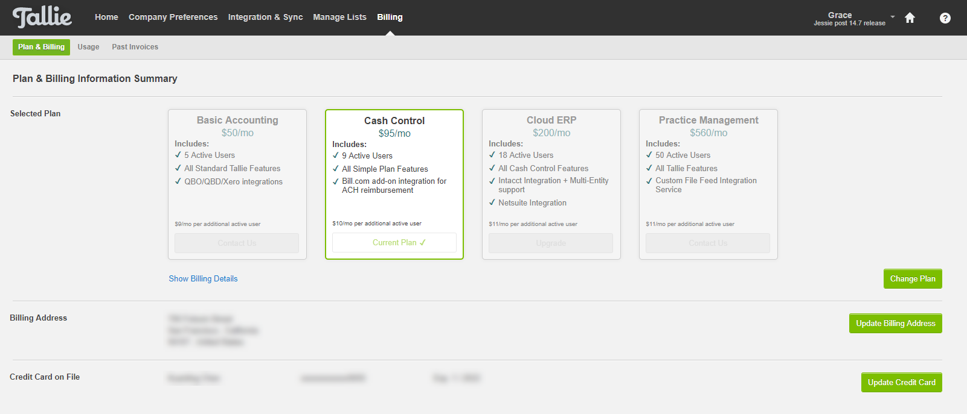
Task: Click Contact Us under Basic Accounting
Action: pos(237,243)
